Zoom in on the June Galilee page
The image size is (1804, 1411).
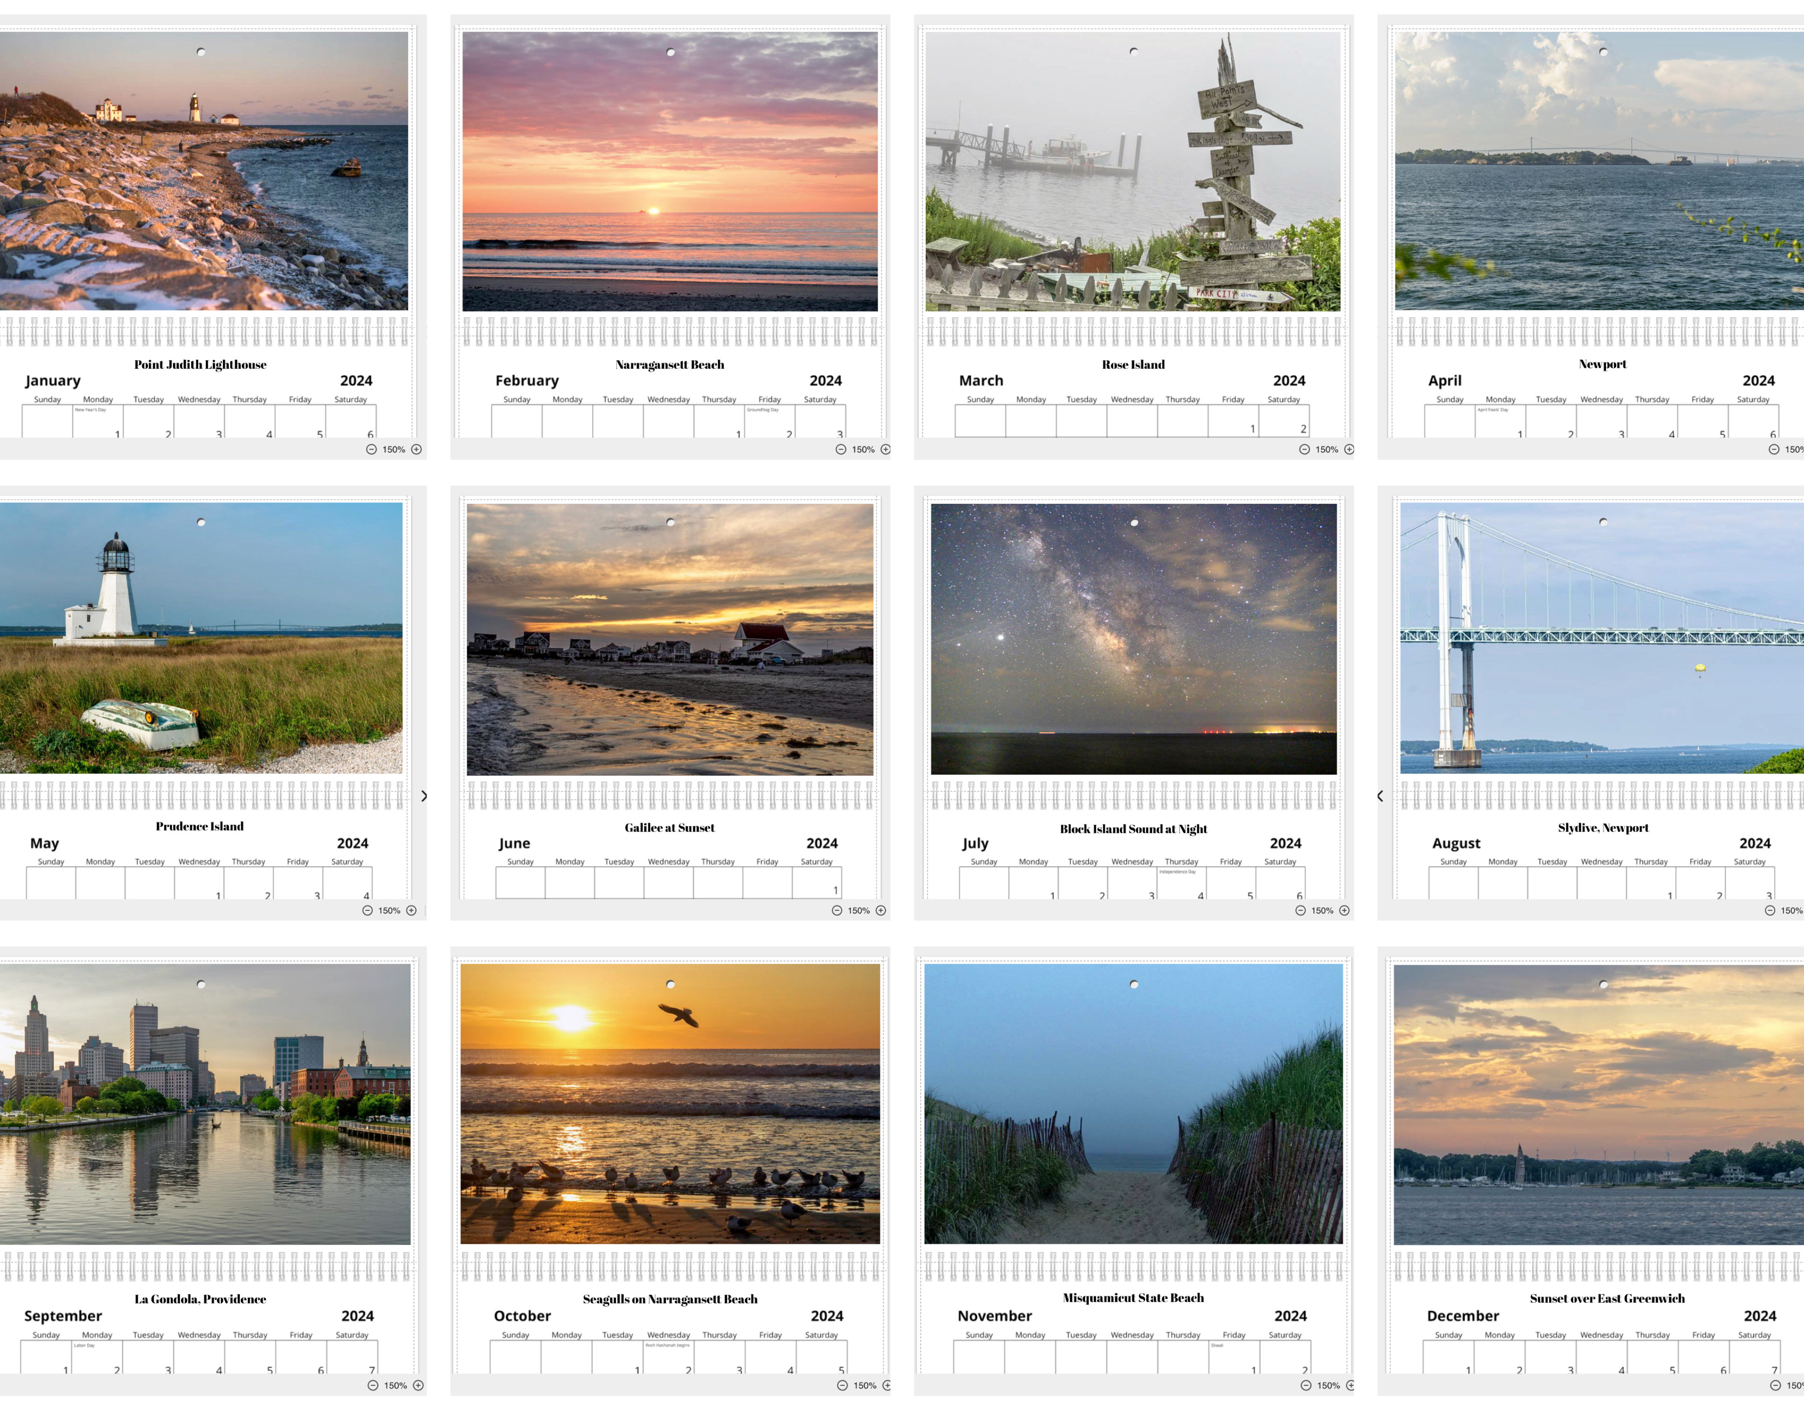click(881, 910)
